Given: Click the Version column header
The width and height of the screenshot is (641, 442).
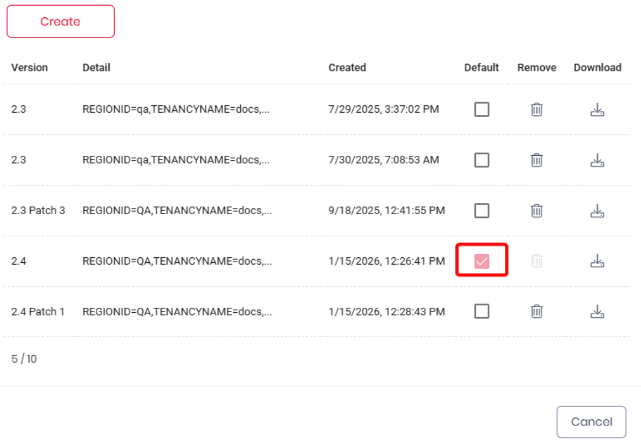Looking at the screenshot, I should pos(30,68).
